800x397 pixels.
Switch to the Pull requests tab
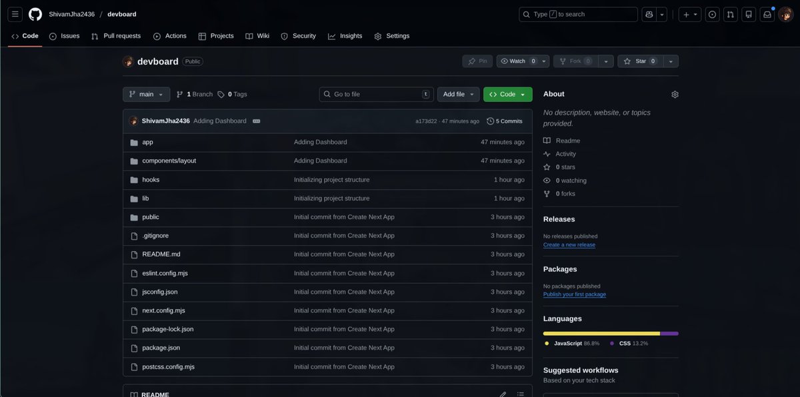coord(116,36)
